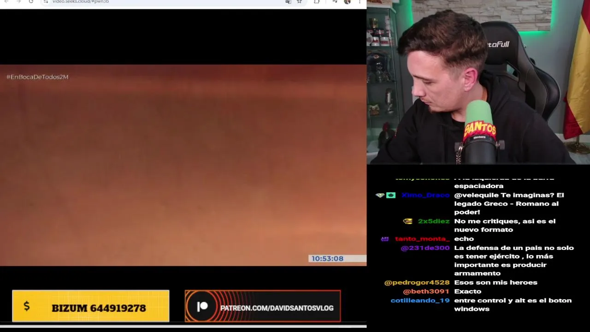The image size is (590, 332).
Task: Open the browser three-dot menu
Action: 360,2
